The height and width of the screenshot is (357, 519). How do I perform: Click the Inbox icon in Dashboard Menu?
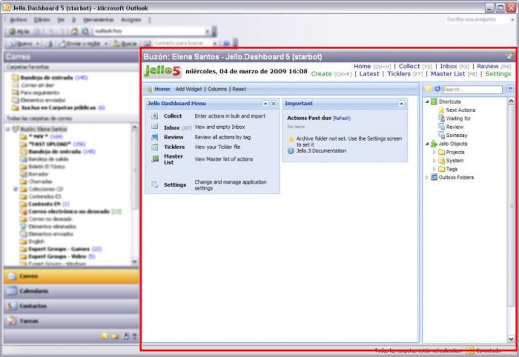[155, 127]
